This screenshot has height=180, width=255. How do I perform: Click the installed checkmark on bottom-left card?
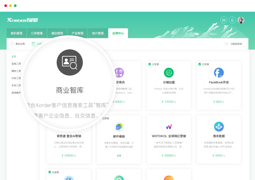[x=50, y=172]
